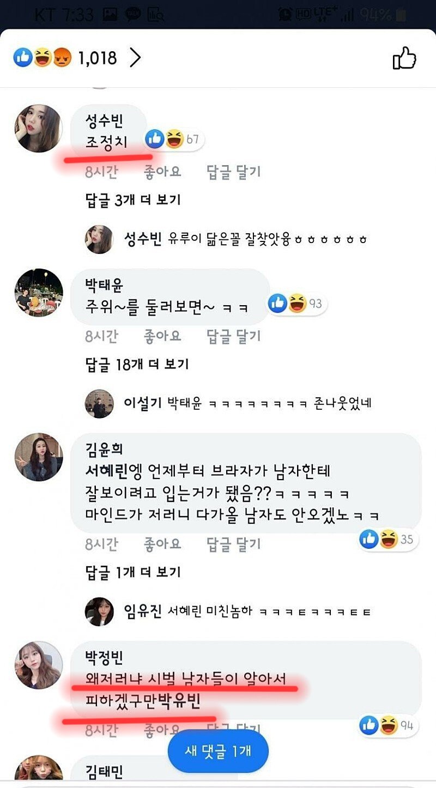Open 박태윤's profile picture
The image size is (436, 788).
pos(38,293)
